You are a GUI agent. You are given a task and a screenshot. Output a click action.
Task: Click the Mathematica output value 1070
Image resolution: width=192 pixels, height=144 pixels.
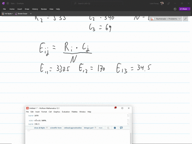[x=36, y=116]
